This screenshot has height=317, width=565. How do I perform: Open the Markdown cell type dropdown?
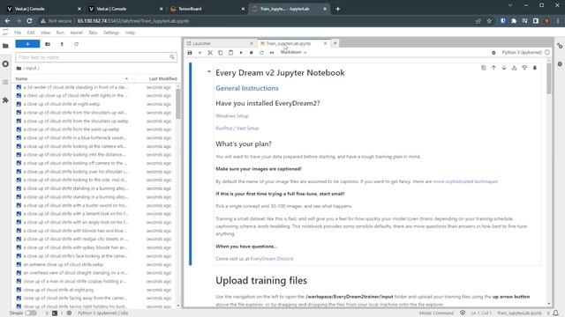pyautogui.click(x=293, y=53)
